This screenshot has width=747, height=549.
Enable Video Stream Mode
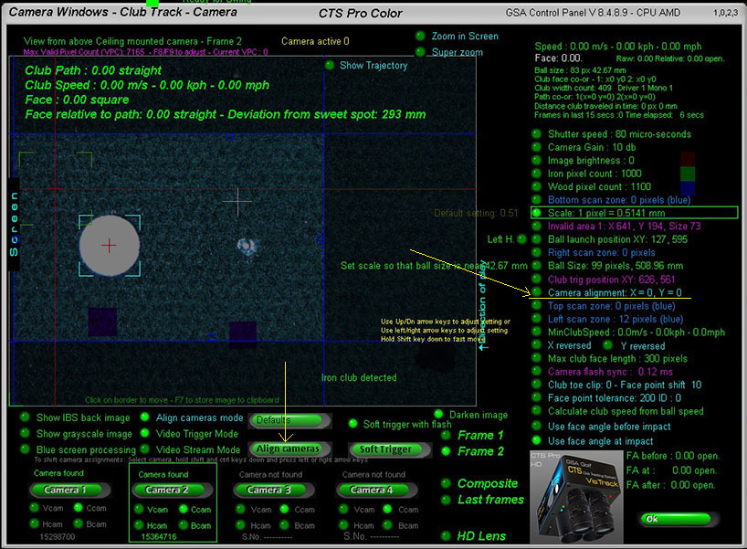pos(145,449)
